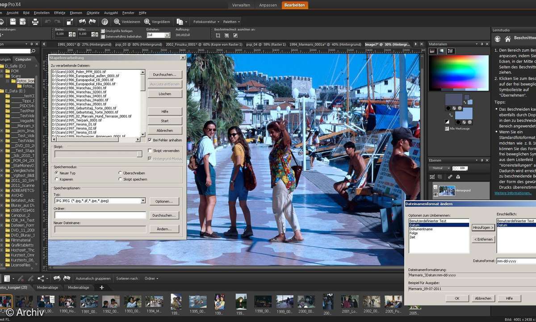This screenshot has width=536, height=322.
Task: Click the first crop-rectangle alignment icon
Action: [x=218, y=35]
